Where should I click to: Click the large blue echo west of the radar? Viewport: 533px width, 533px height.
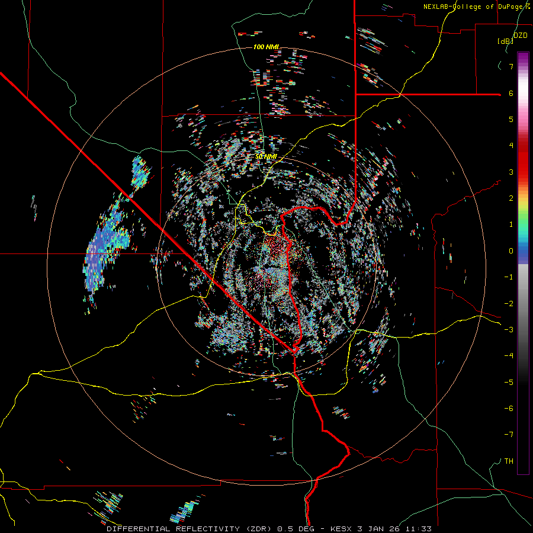(x=107, y=243)
